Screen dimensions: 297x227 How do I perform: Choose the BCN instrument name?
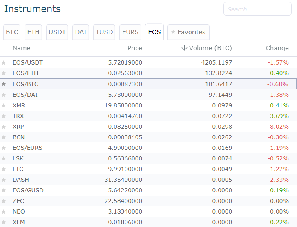(18, 137)
